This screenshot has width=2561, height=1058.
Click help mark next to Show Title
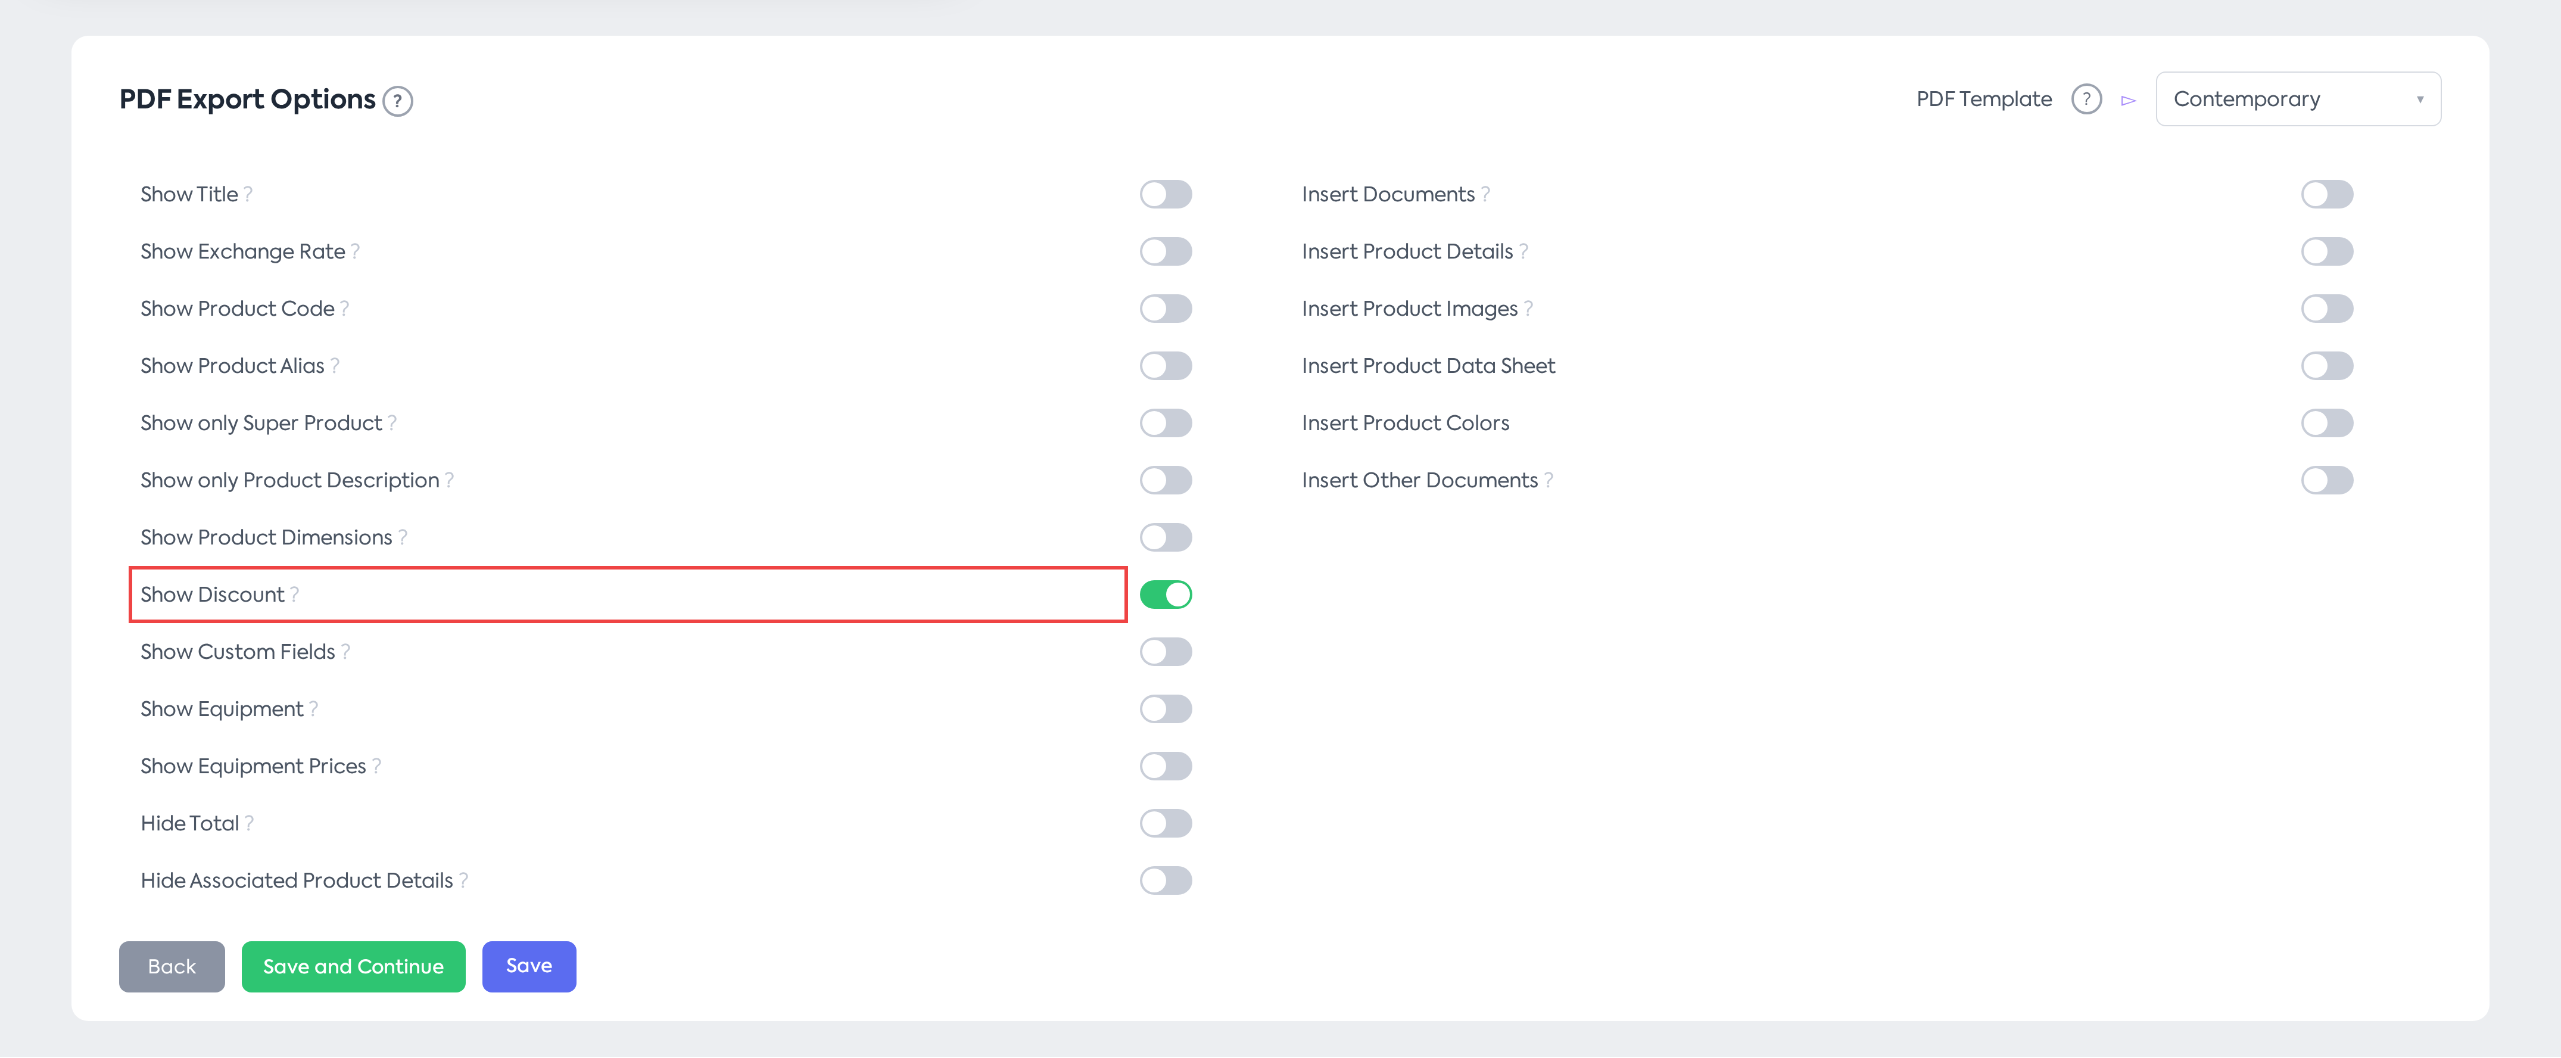[248, 195]
